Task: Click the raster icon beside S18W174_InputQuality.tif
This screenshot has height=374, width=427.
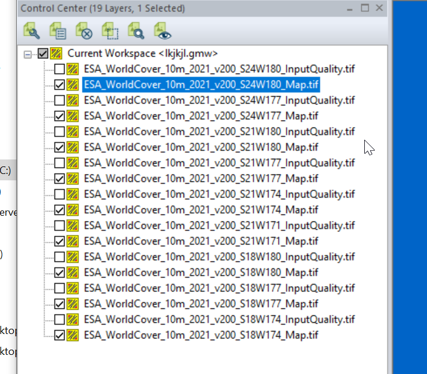Action: (x=73, y=319)
